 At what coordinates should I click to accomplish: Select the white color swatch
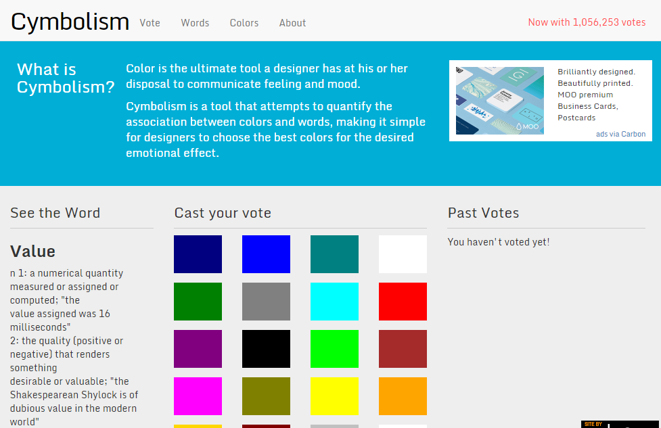403,254
